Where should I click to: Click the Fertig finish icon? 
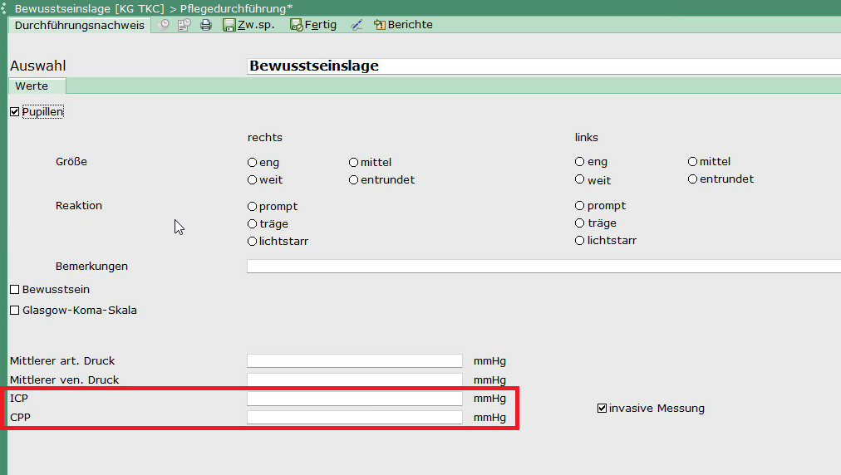pos(297,25)
